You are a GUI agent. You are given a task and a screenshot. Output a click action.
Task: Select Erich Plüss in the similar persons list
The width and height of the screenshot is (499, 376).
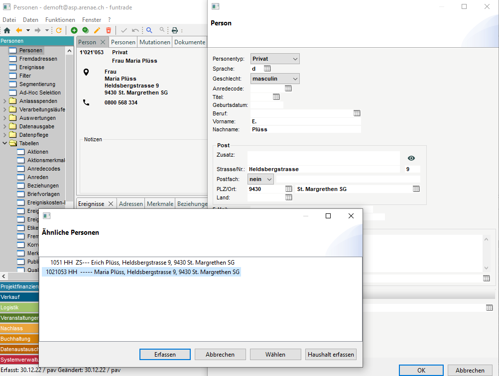pyautogui.click(x=142, y=263)
